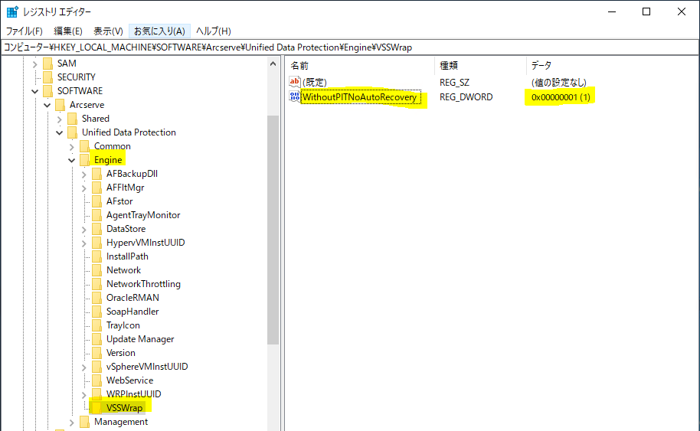Click the registry path address bar
The image size is (700, 431).
pyautogui.click(x=349, y=47)
